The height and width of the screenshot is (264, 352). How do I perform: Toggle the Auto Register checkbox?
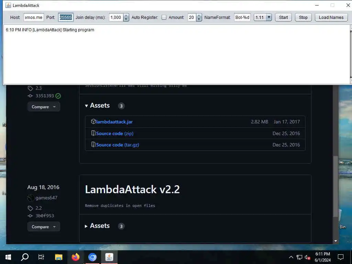tap(164, 17)
